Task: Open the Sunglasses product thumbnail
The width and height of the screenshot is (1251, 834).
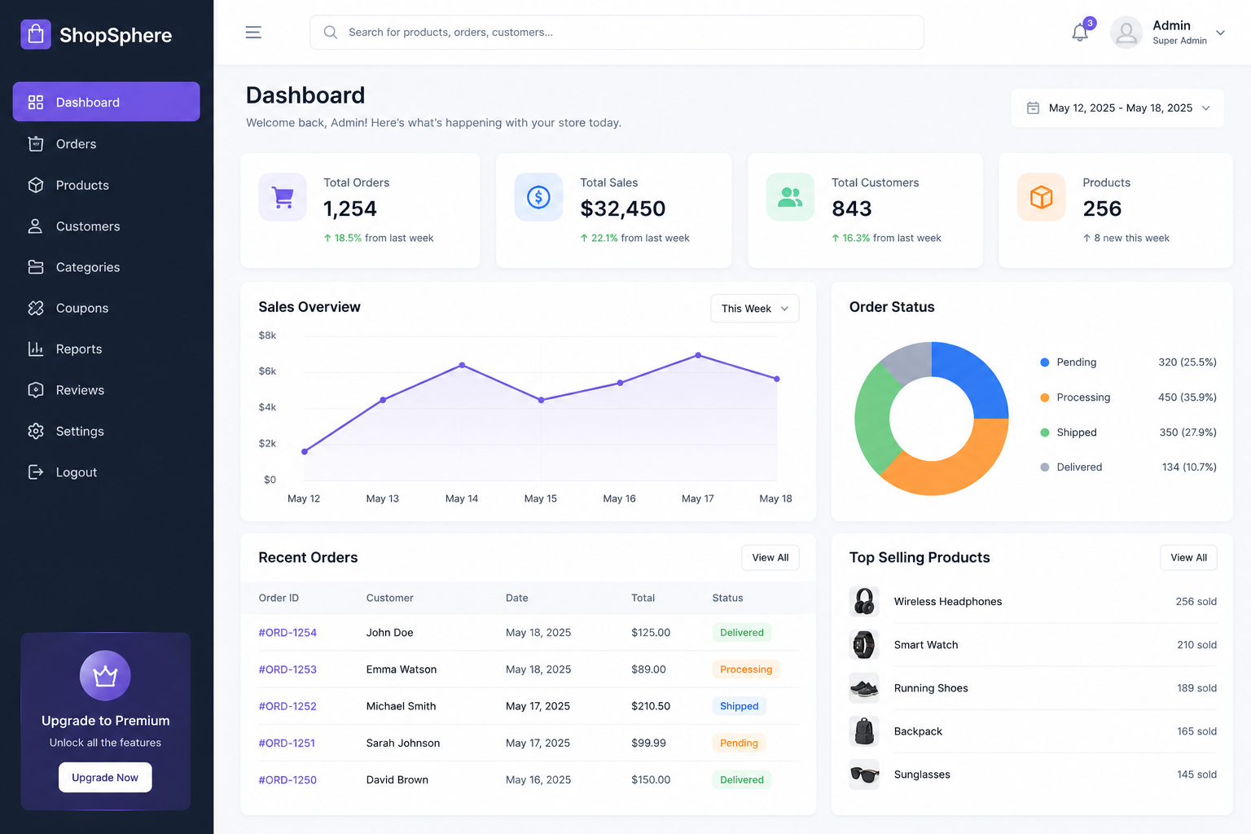Action: click(x=864, y=775)
